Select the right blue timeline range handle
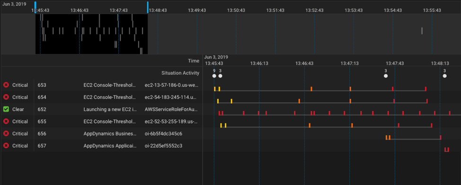Screen dimensions: 461x185 148,7
